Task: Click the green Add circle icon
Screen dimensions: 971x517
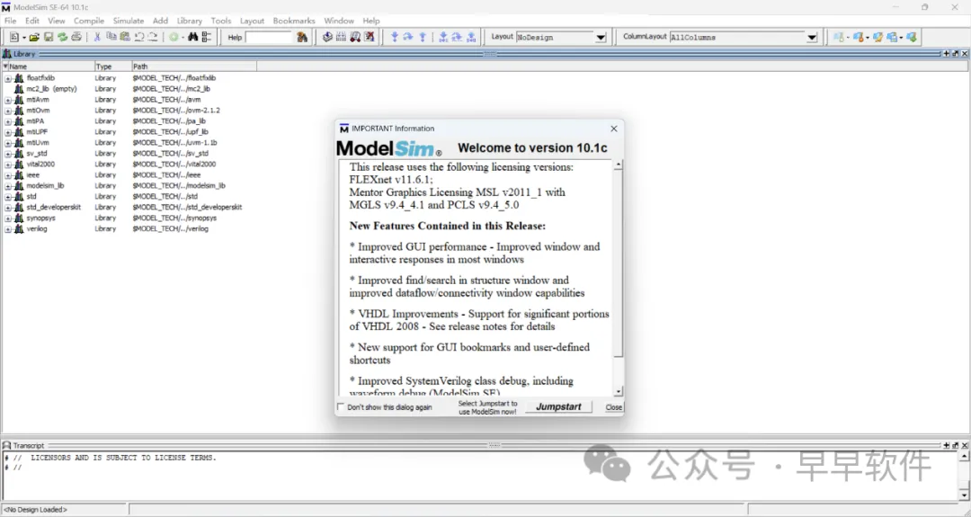Action: (x=174, y=37)
